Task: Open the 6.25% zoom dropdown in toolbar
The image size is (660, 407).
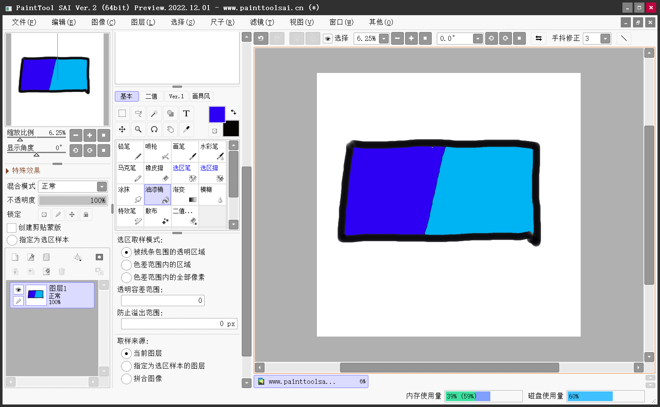Action: click(384, 38)
